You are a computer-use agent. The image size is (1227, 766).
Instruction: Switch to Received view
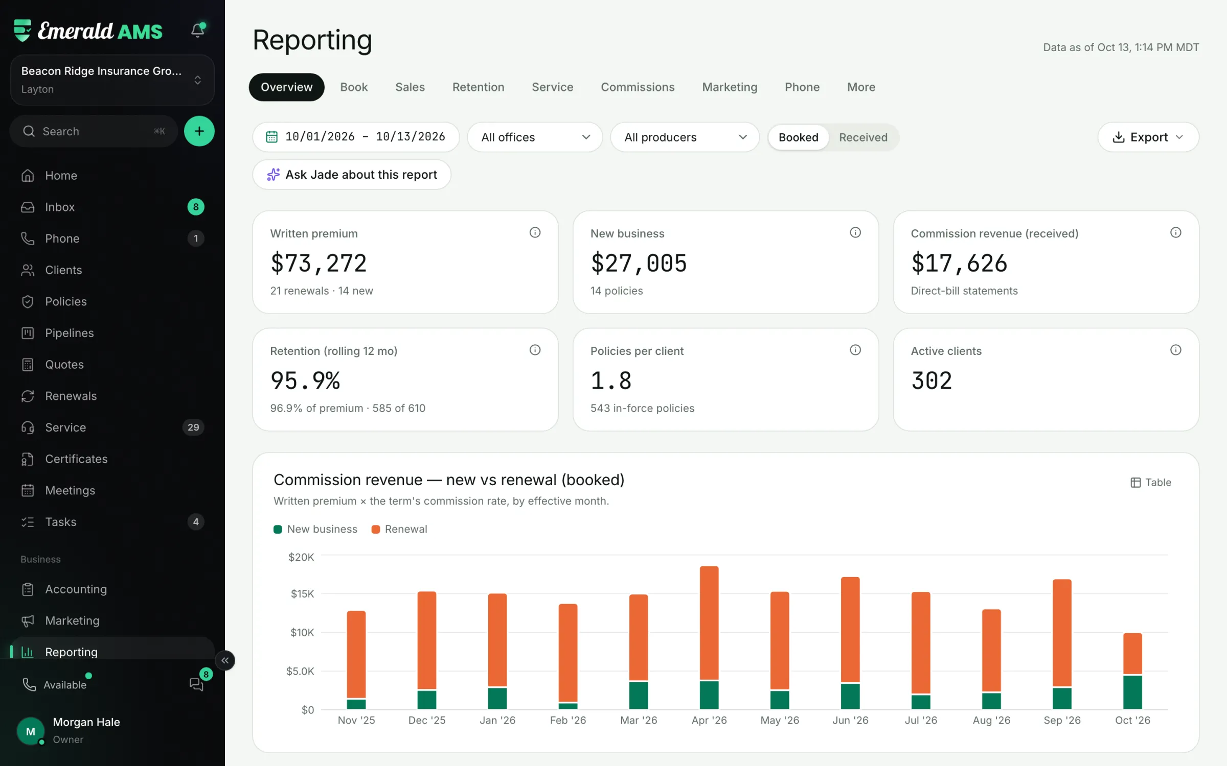pos(863,137)
